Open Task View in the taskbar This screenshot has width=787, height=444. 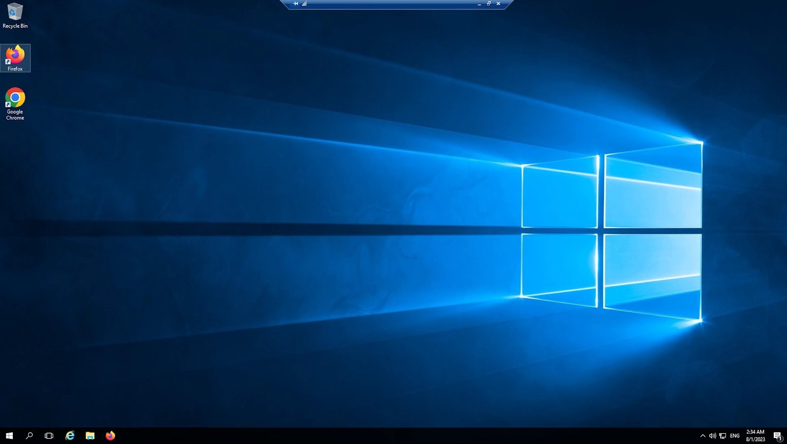[49, 436]
